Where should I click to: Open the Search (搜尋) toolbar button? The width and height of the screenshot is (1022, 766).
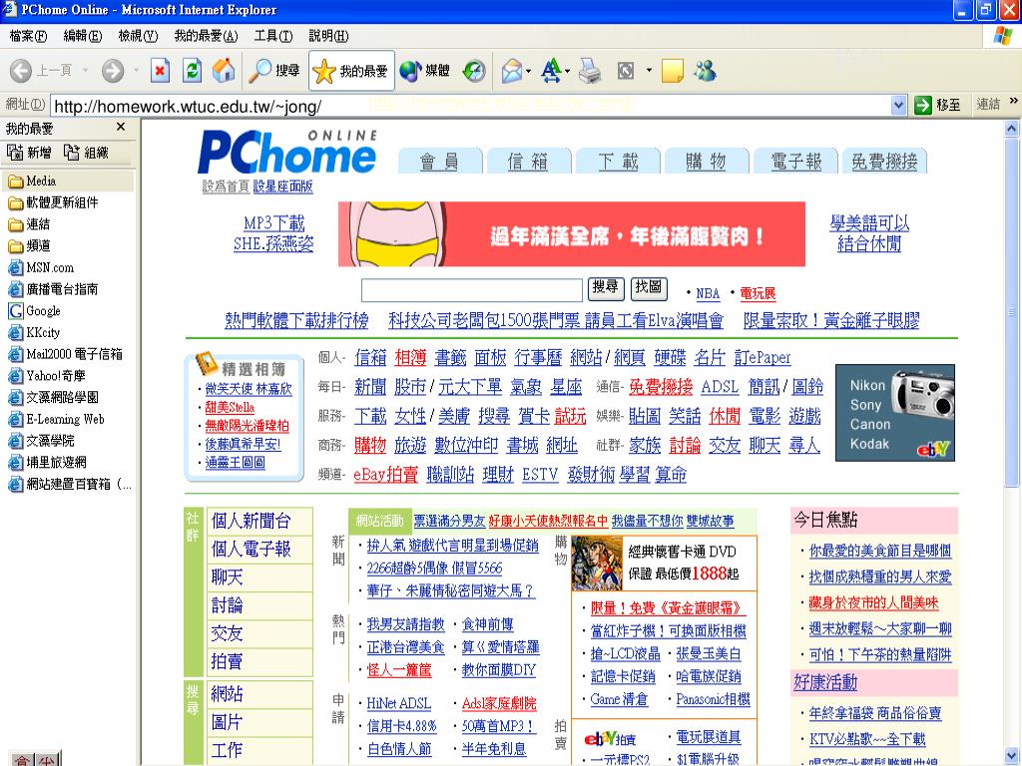pyautogui.click(x=274, y=71)
